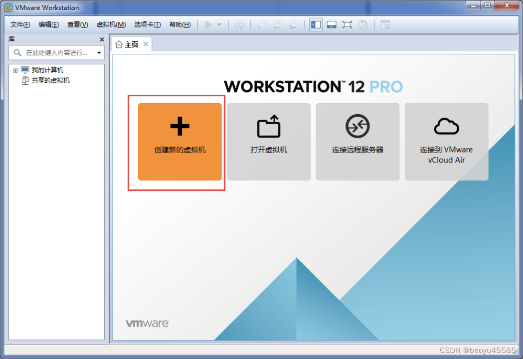Image resolution: width=523 pixels, height=359 pixels.
Task: Open the 帮助(H) menu
Action: [x=180, y=24]
